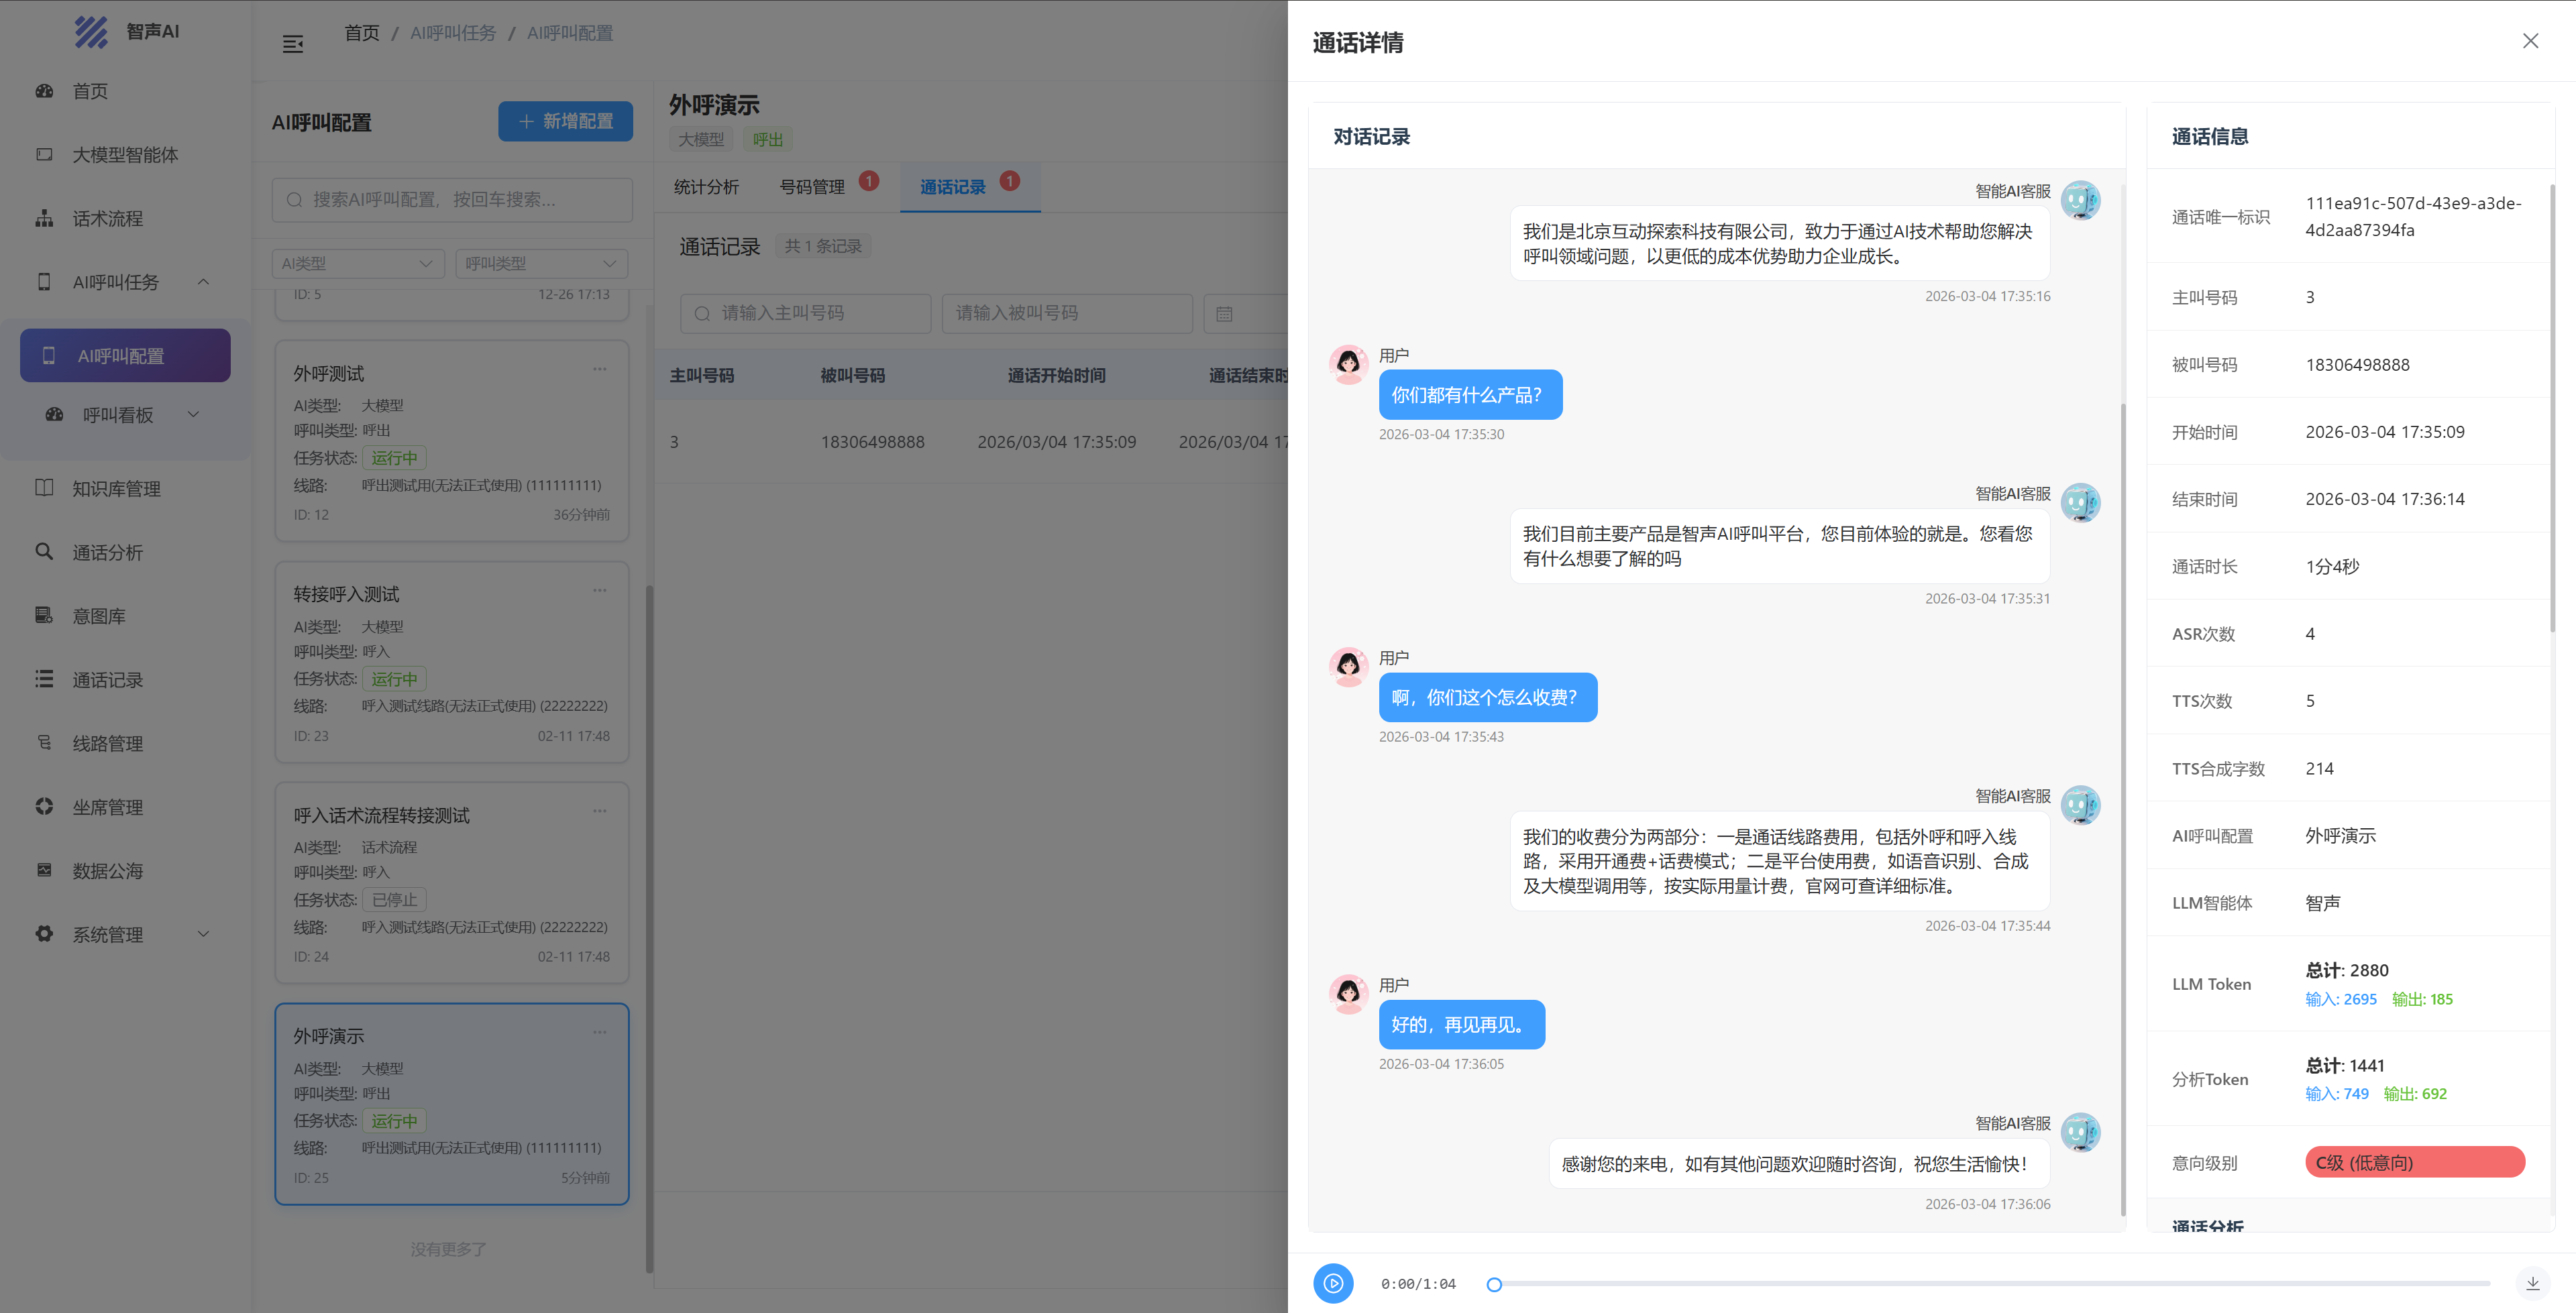This screenshot has height=1313, width=2576.
Task: Open the AI类型 filter dropdown
Action: [357, 263]
